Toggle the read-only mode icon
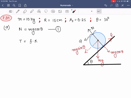The height and width of the screenshot is (98, 131). pos(11,11)
